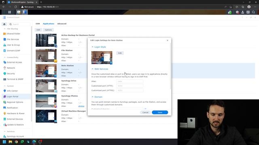Click the Customized port (HTTPS) field
The width and height of the screenshot is (259, 145).
click(x=129, y=90)
